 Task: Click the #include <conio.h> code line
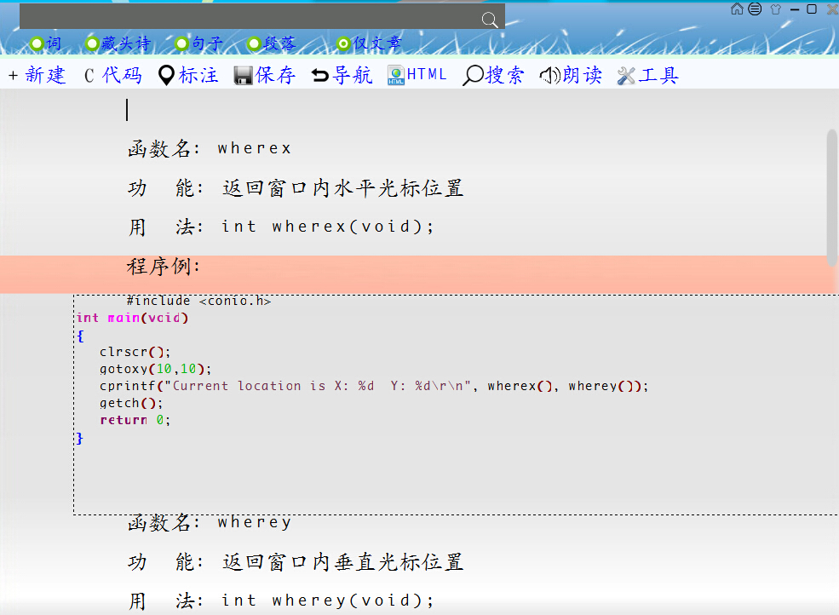(x=199, y=301)
